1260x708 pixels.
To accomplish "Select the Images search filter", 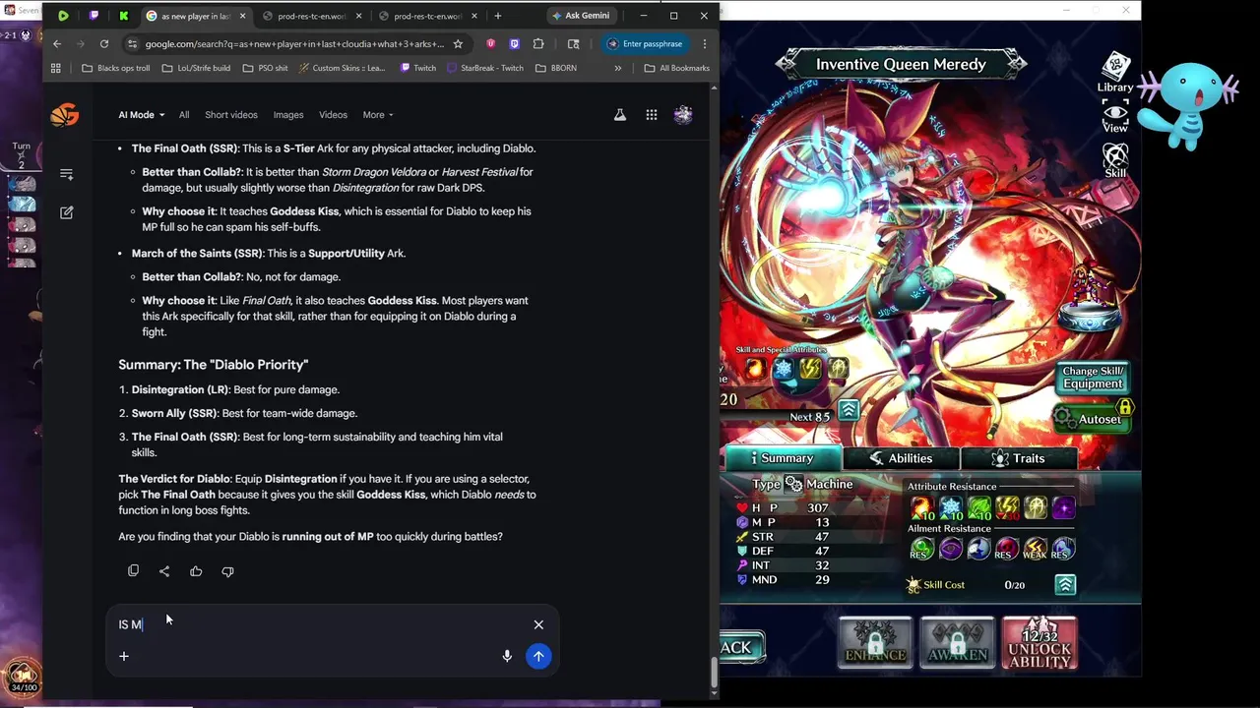I will coord(288,115).
